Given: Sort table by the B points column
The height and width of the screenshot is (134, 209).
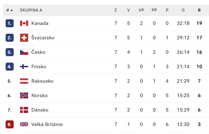Looking at the screenshot, I should click(199, 10).
